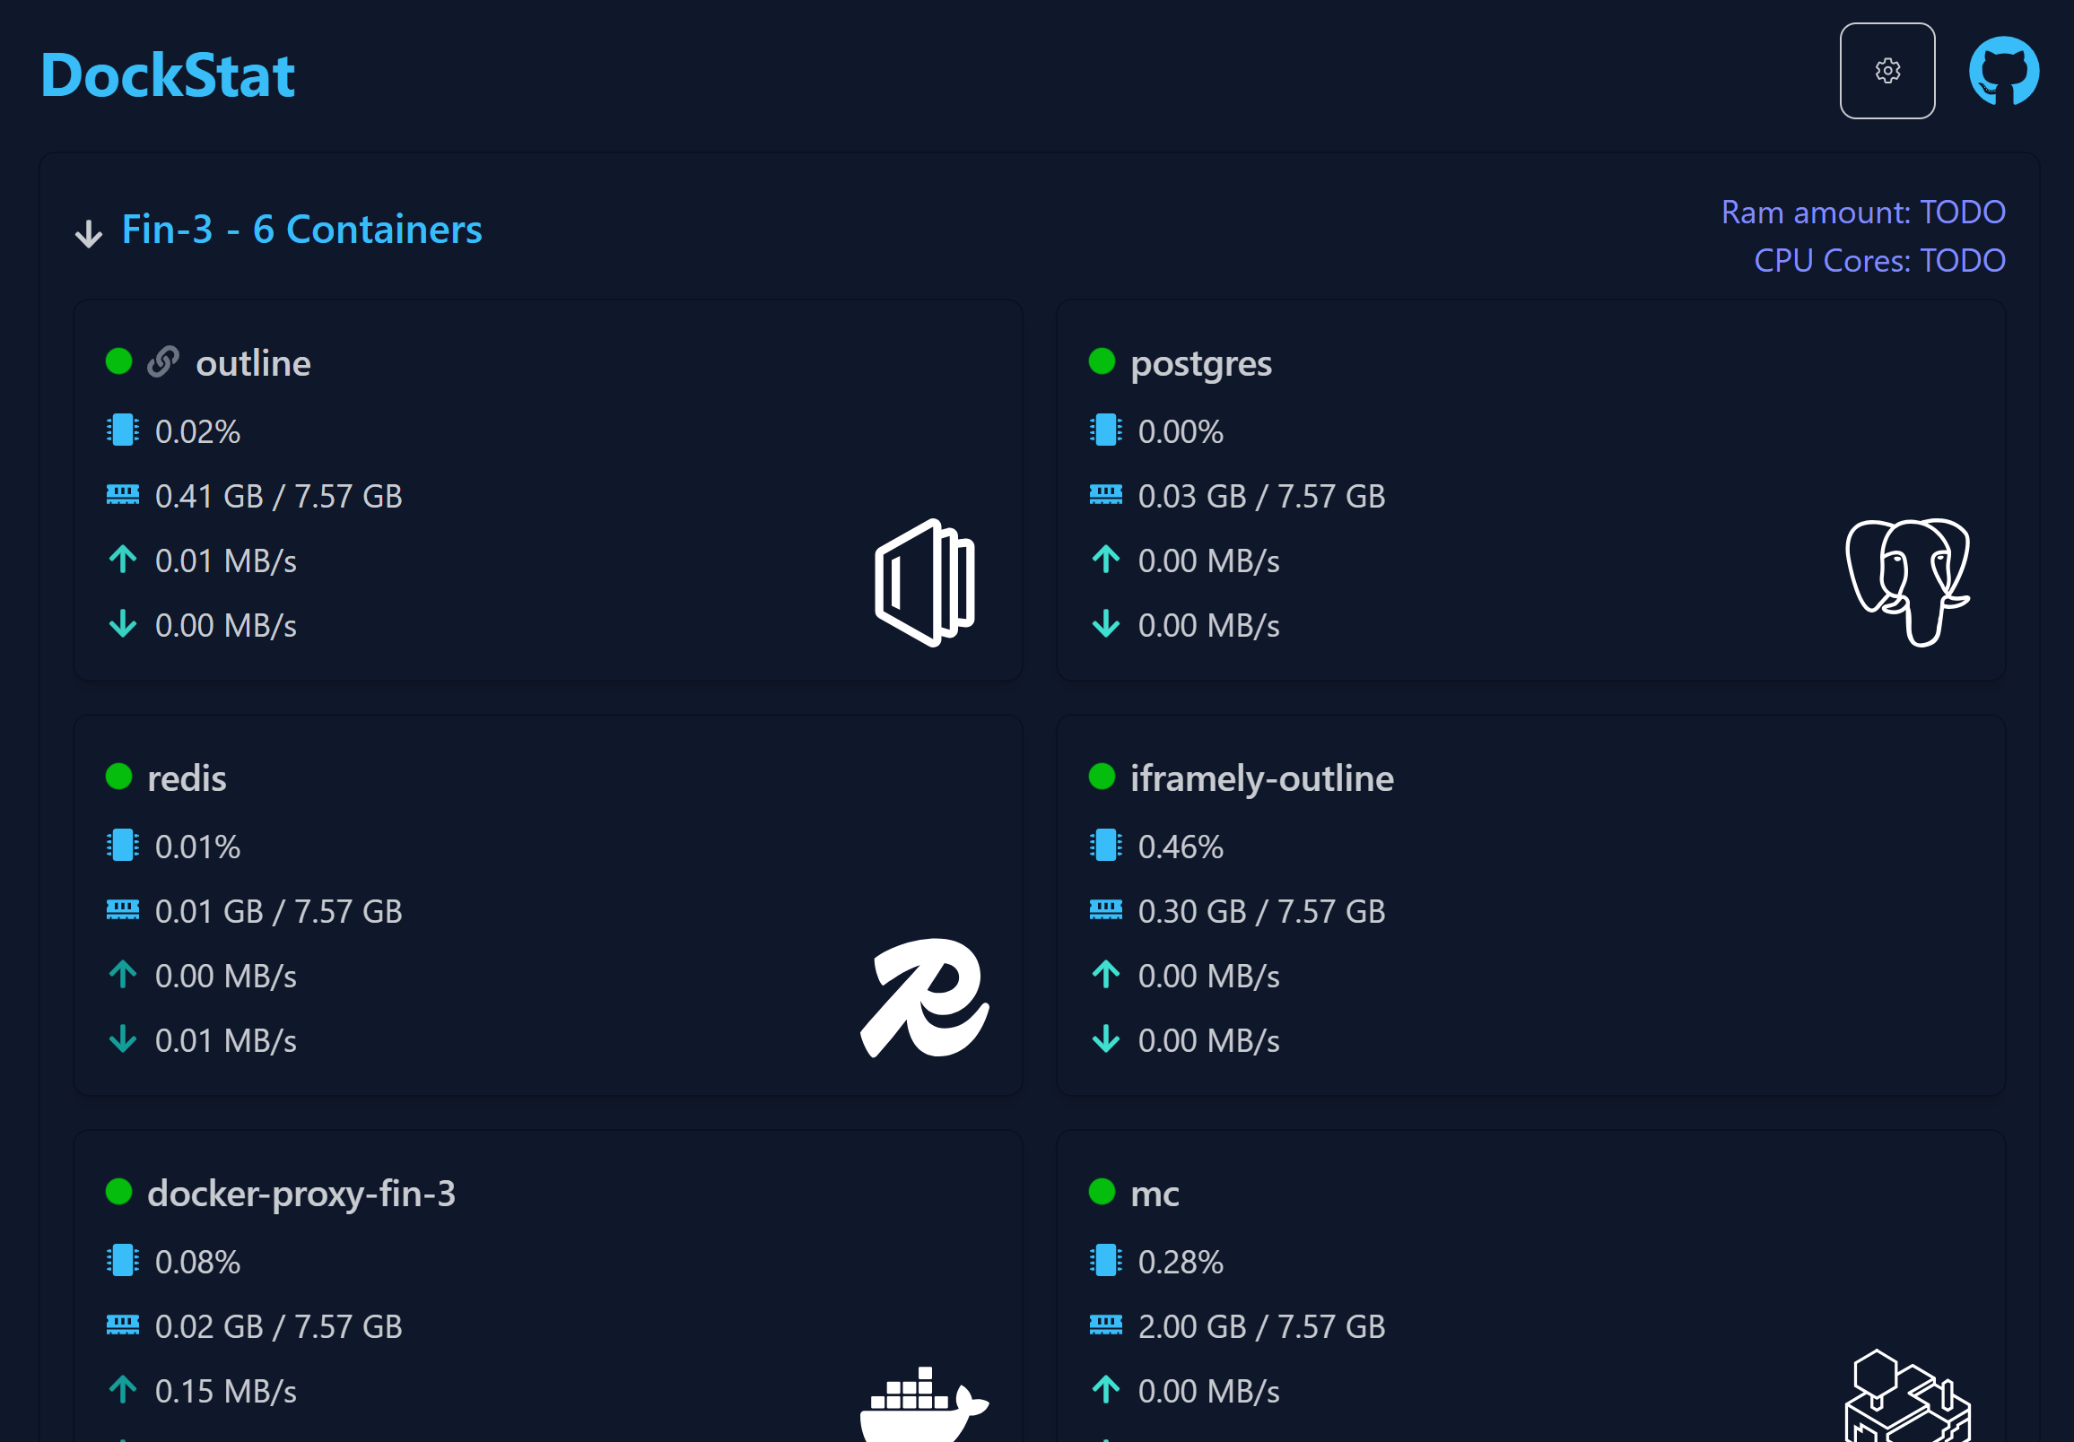
Task: Click mc 2.00 GB / 7.57 GB value
Action: point(1261,1327)
